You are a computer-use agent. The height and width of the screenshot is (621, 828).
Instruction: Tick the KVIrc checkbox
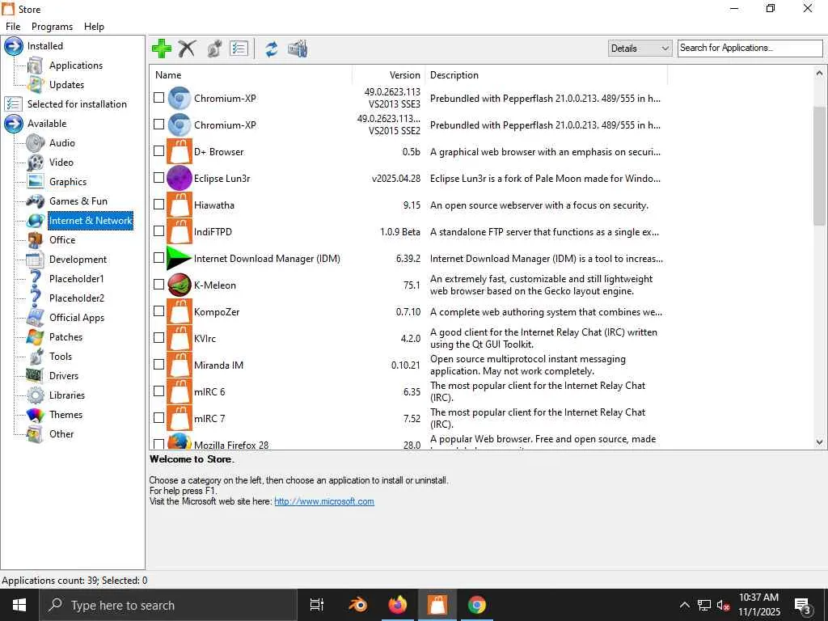159,337
